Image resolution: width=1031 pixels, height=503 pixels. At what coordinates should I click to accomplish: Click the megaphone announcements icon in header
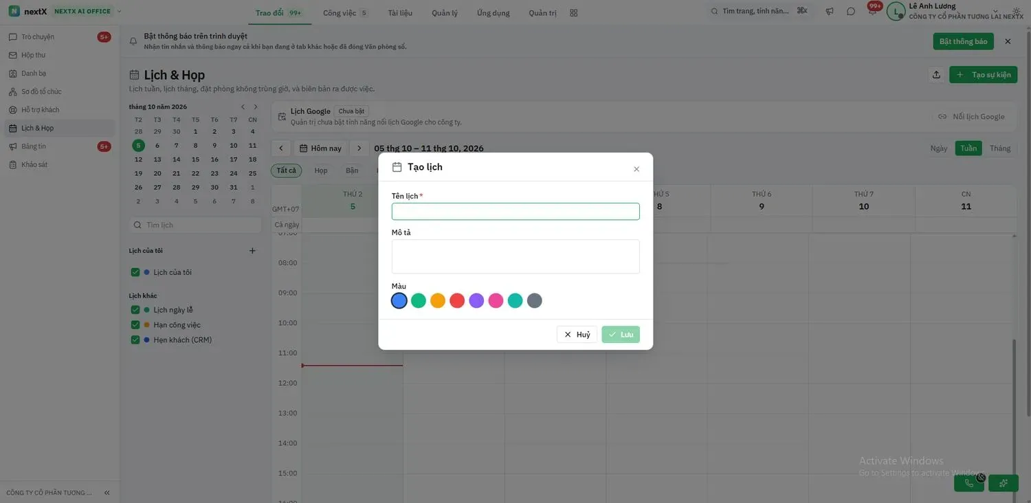pyautogui.click(x=830, y=12)
